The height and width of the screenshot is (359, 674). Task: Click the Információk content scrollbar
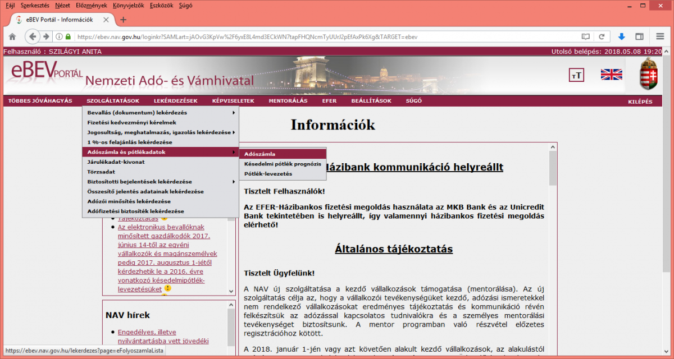[x=553, y=169]
